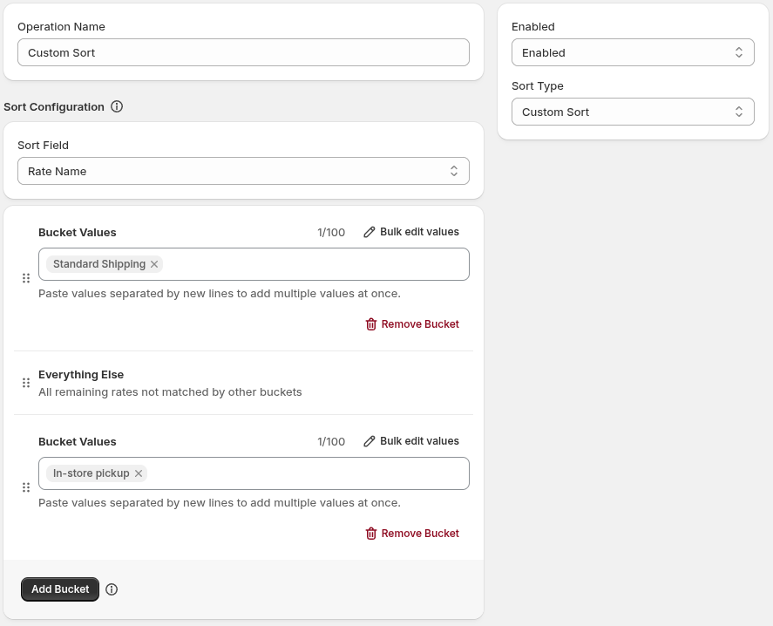
Task: Remove the In-store pickup tag with its X
Action: (139, 473)
